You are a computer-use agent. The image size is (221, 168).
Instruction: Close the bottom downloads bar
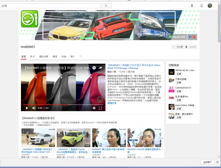pyautogui.click(x=217, y=162)
